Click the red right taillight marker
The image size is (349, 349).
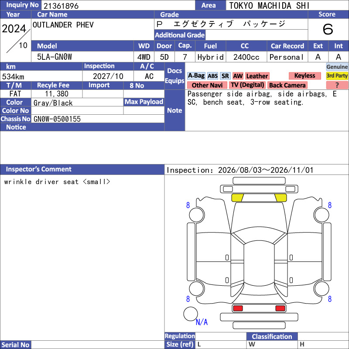point(280,308)
